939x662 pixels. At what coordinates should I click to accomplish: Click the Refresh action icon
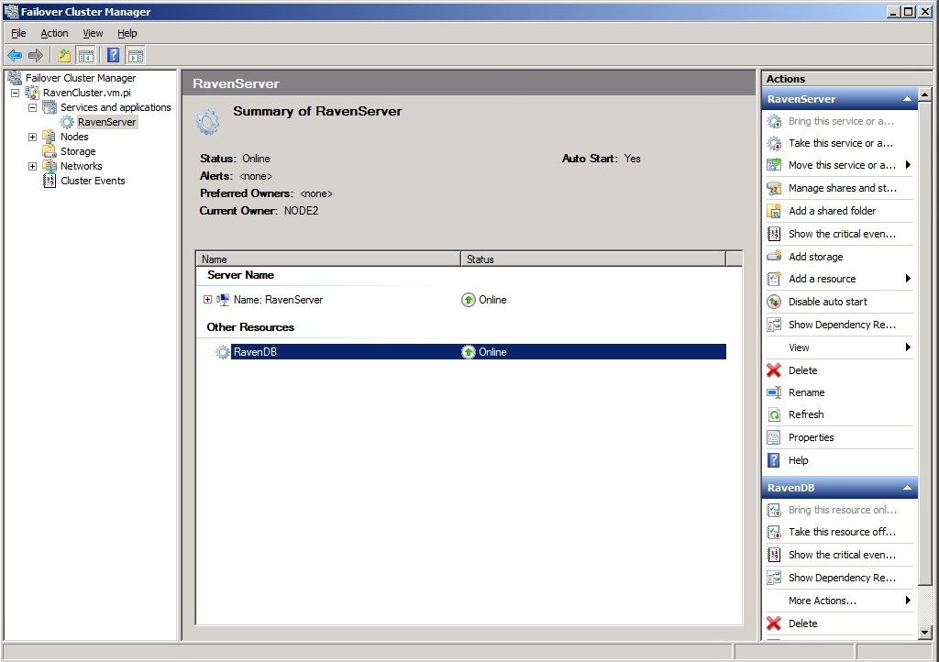(774, 414)
